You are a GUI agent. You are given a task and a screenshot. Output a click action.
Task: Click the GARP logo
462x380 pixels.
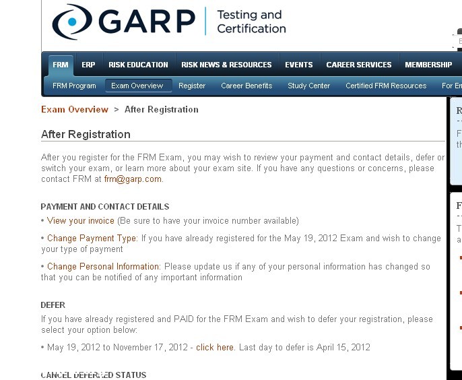[124, 22]
